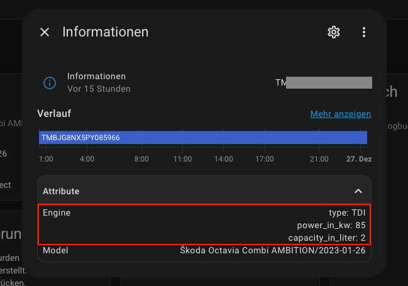
Task: Collapse the Attribute section chevron
Action: pyautogui.click(x=358, y=191)
